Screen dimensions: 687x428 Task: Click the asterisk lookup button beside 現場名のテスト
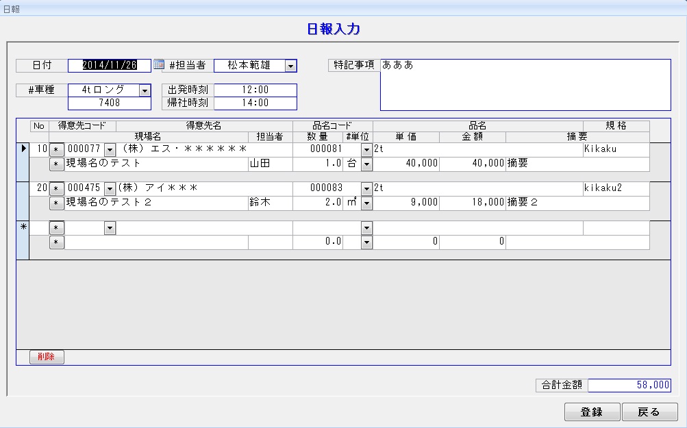(56, 164)
